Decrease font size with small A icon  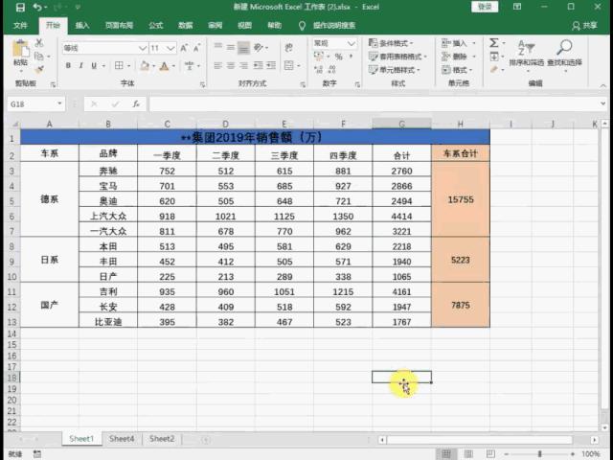coord(196,48)
